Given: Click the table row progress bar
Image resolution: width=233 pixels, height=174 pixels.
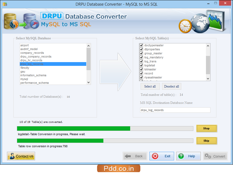Looking at the screenshot, I should click(x=105, y=141).
